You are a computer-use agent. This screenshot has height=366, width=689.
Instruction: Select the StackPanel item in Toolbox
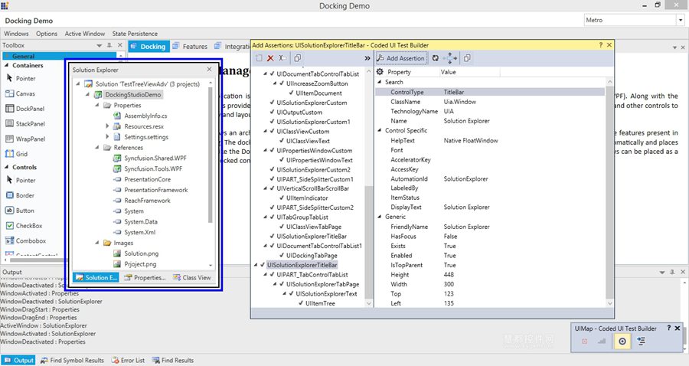click(x=25, y=124)
